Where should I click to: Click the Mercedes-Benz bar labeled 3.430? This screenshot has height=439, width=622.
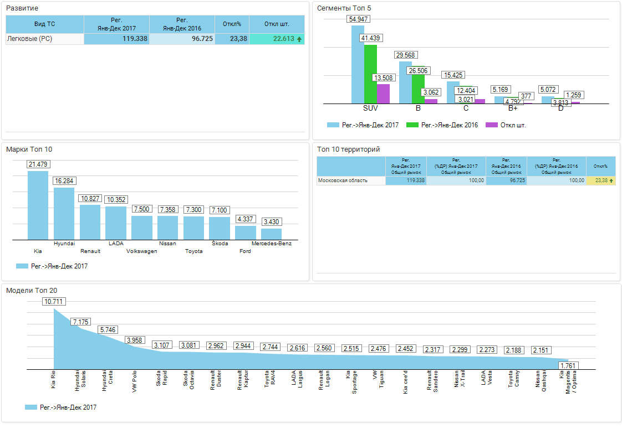271,234
